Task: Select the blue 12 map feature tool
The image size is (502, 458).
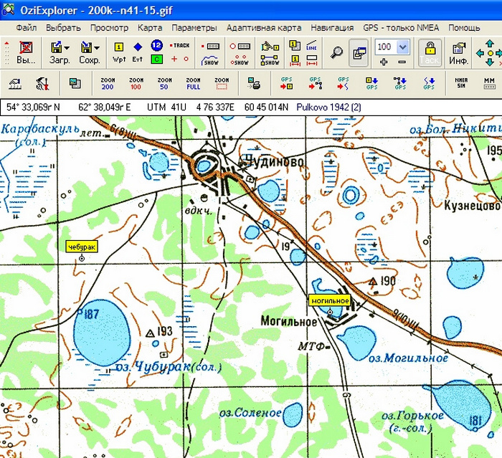Action: pyautogui.click(x=156, y=45)
